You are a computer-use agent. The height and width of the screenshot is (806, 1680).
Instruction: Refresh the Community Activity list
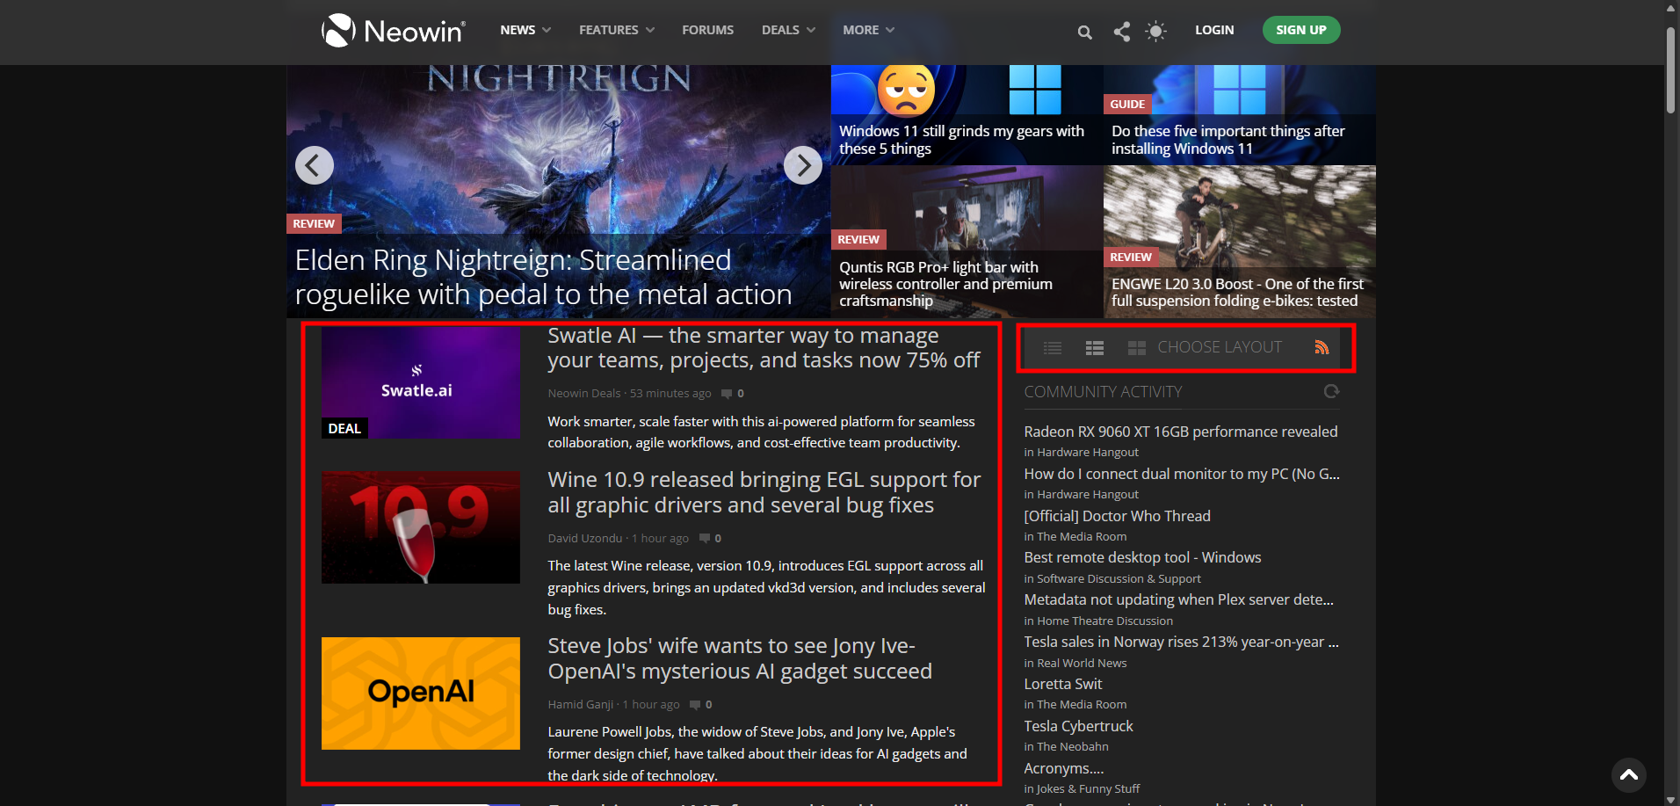click(1332, 391)
